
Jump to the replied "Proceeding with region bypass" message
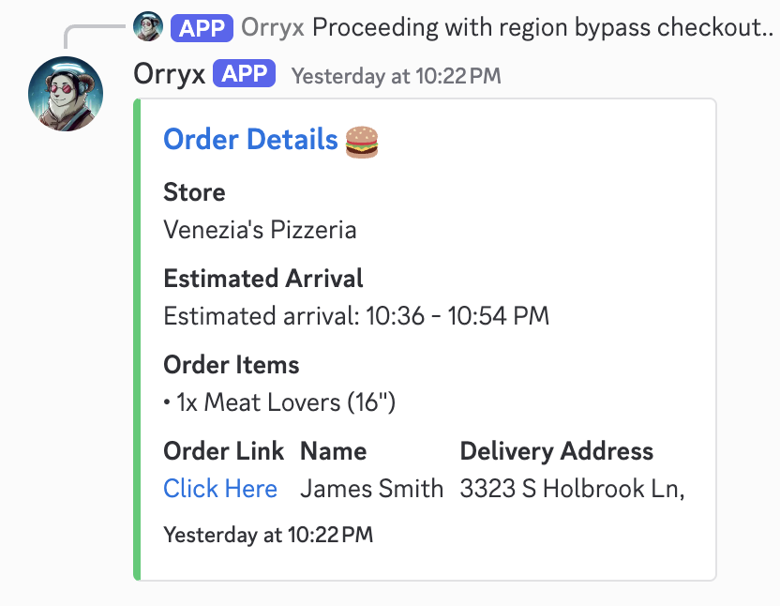(542, 26)
